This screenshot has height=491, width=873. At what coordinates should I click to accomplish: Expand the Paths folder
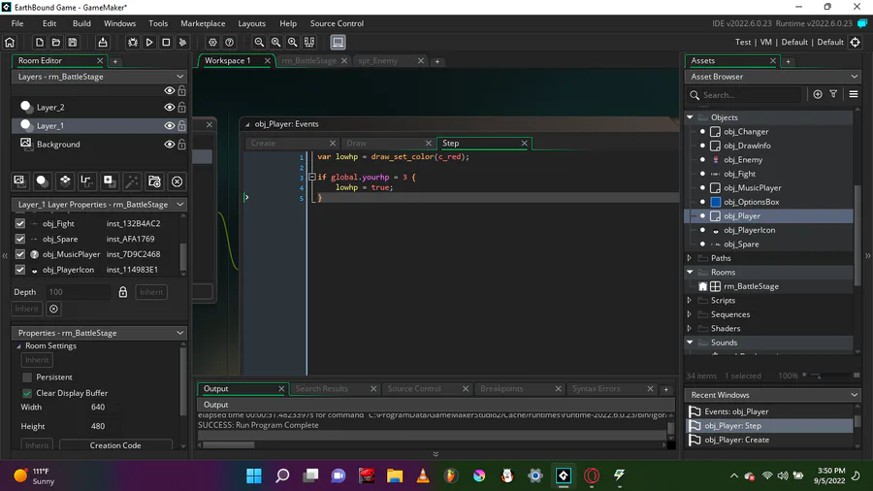click(690, 258)
